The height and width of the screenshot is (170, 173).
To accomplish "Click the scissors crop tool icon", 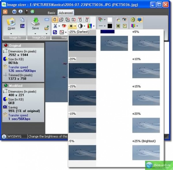I will coord(55,26).
